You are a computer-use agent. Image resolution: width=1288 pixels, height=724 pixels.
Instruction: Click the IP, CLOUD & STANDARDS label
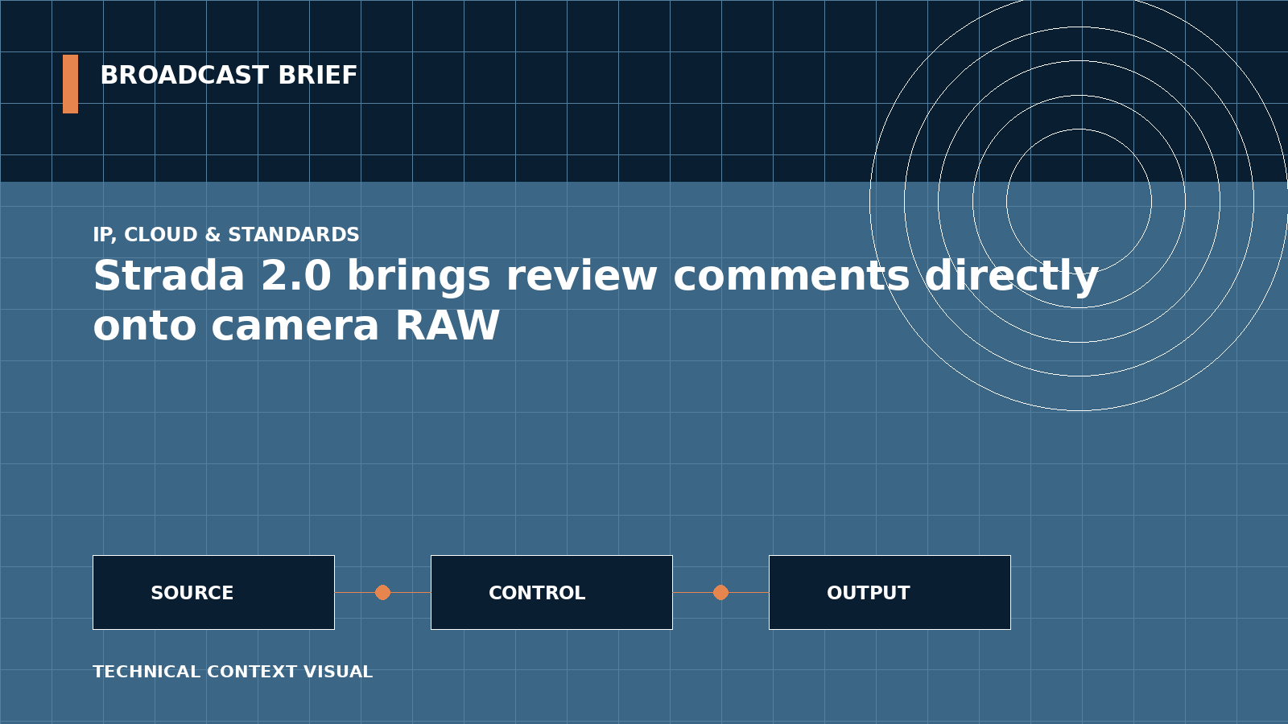pyautogui.click(x=226, y=235)
